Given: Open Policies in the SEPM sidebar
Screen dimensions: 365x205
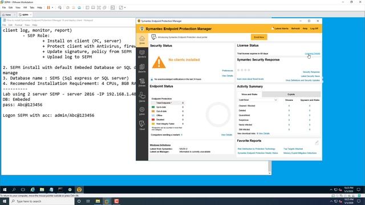Looking at the screenshot, I should (142, 83).
